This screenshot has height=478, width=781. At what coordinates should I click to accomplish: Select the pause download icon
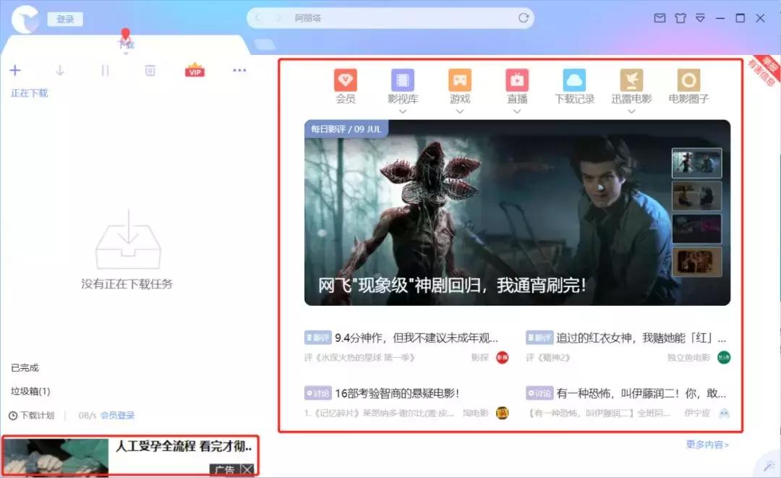click(105, 70)
